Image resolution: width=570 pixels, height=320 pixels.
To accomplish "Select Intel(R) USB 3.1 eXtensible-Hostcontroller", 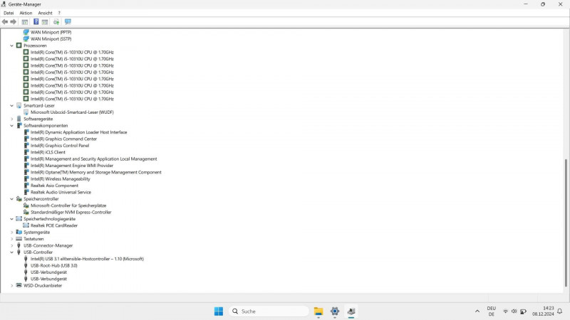I will pos(87,259).
